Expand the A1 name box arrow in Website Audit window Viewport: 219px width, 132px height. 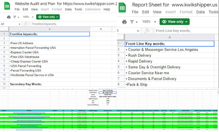click(x=19, y=24)
